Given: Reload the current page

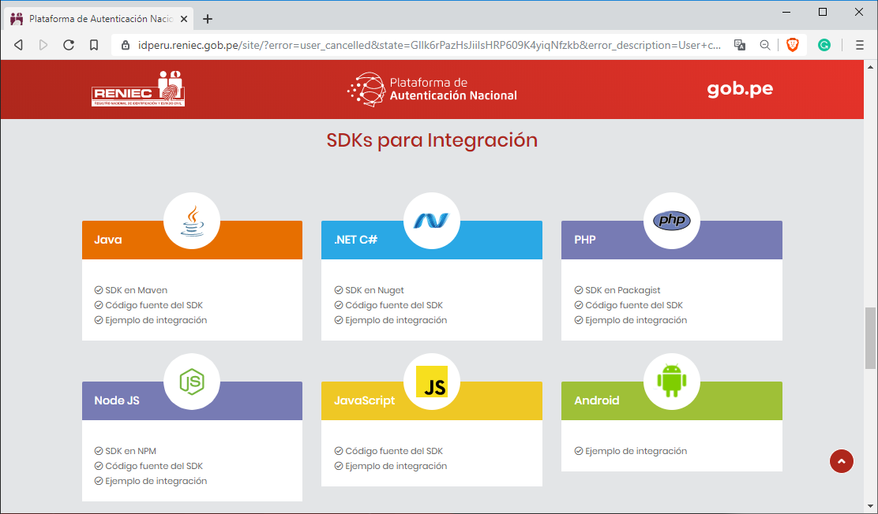Looking at the screenshot, I should [69, 45].
